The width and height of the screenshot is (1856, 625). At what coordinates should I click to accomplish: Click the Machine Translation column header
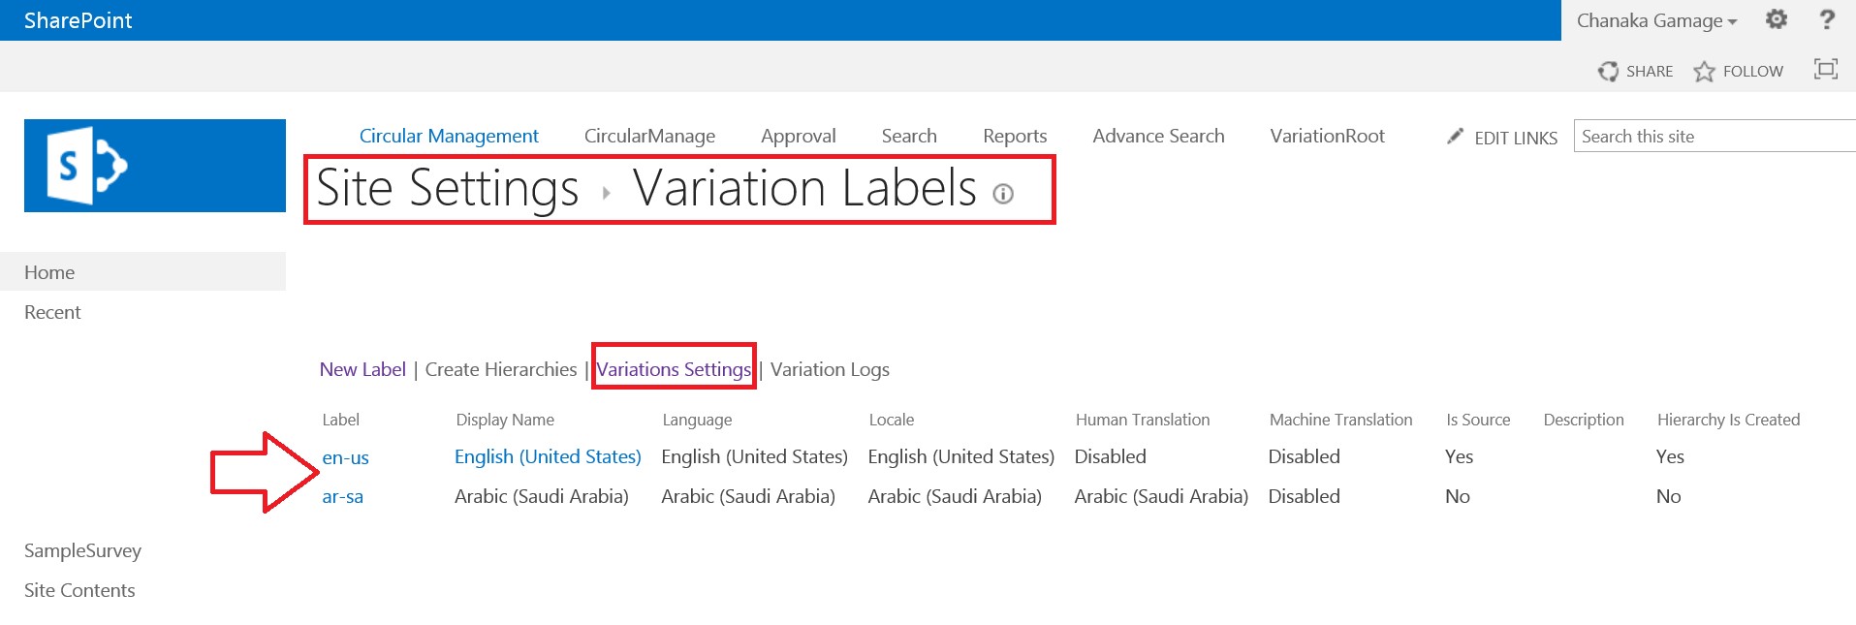coord(1340,420)
